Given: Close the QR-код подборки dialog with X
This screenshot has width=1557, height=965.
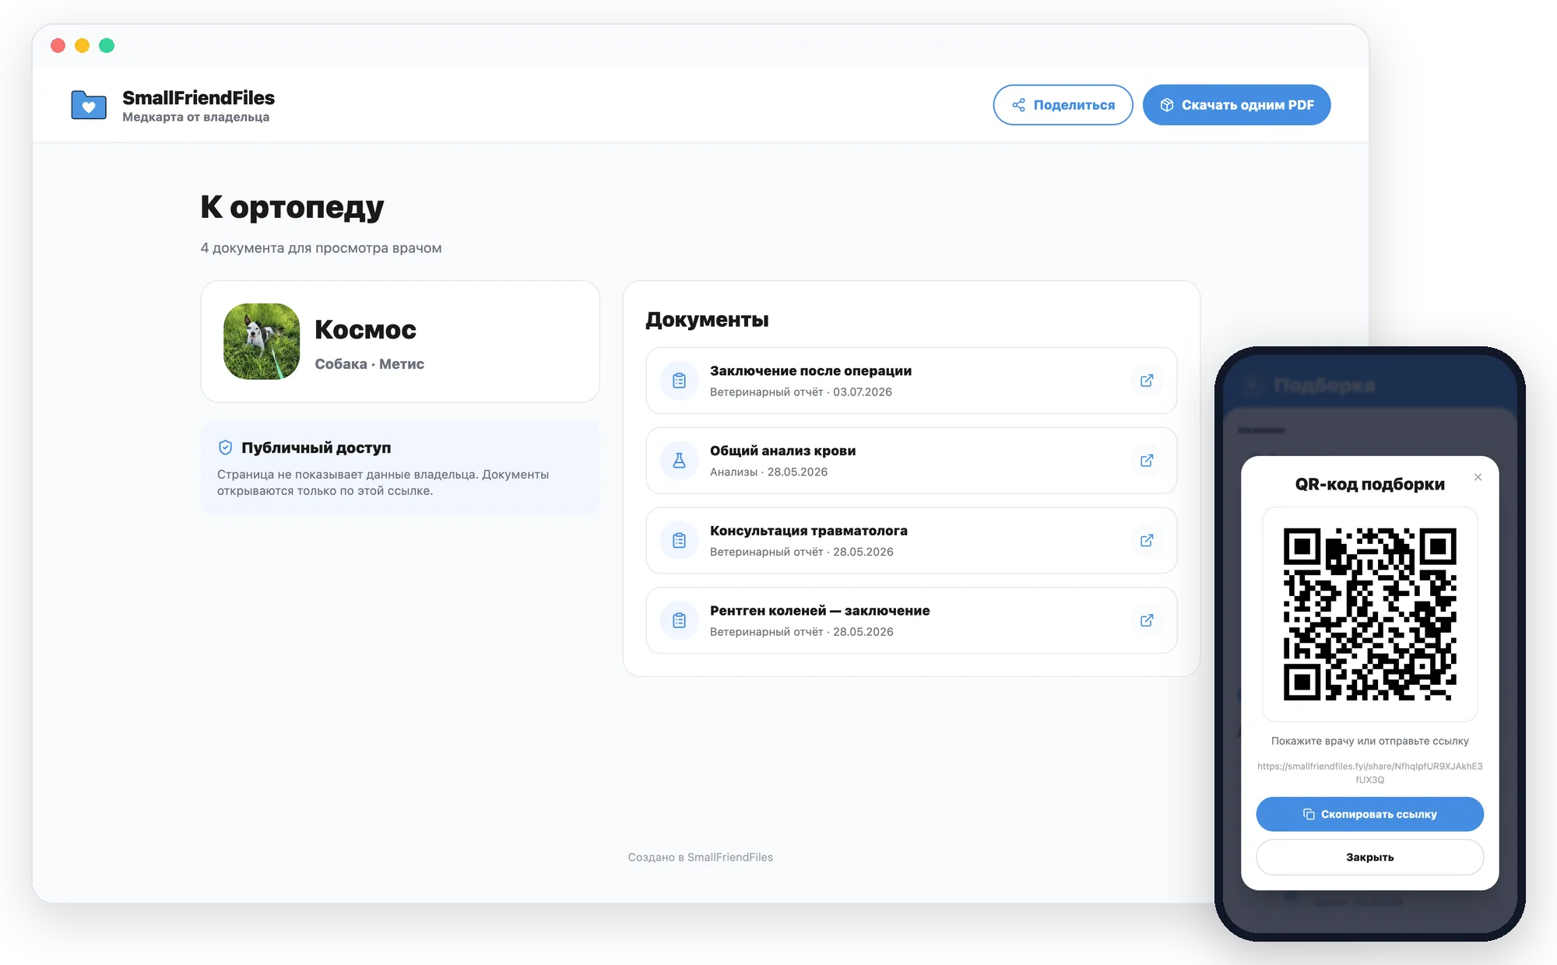Looking at the screenshot, I should tap(1478, 477).
